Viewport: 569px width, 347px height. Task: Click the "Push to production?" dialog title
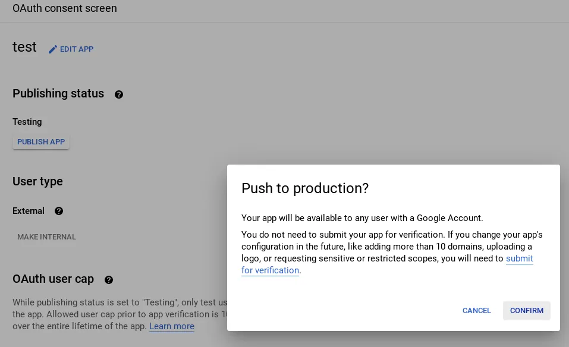click(305, 188)
